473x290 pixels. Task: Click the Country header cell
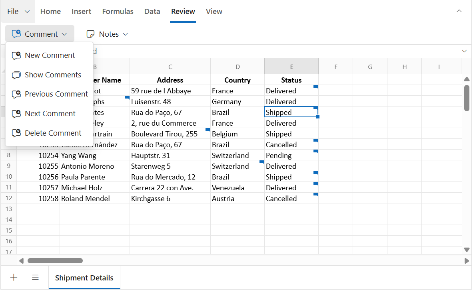pyautogui.click(x=237, y=80)
